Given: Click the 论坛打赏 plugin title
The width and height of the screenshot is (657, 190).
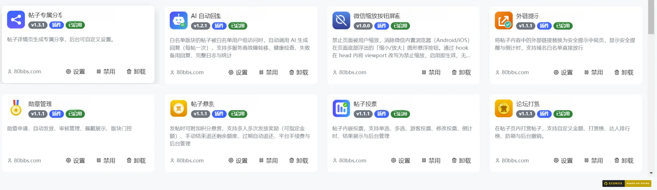Looking at the screenshot, I should click(528, 104).
